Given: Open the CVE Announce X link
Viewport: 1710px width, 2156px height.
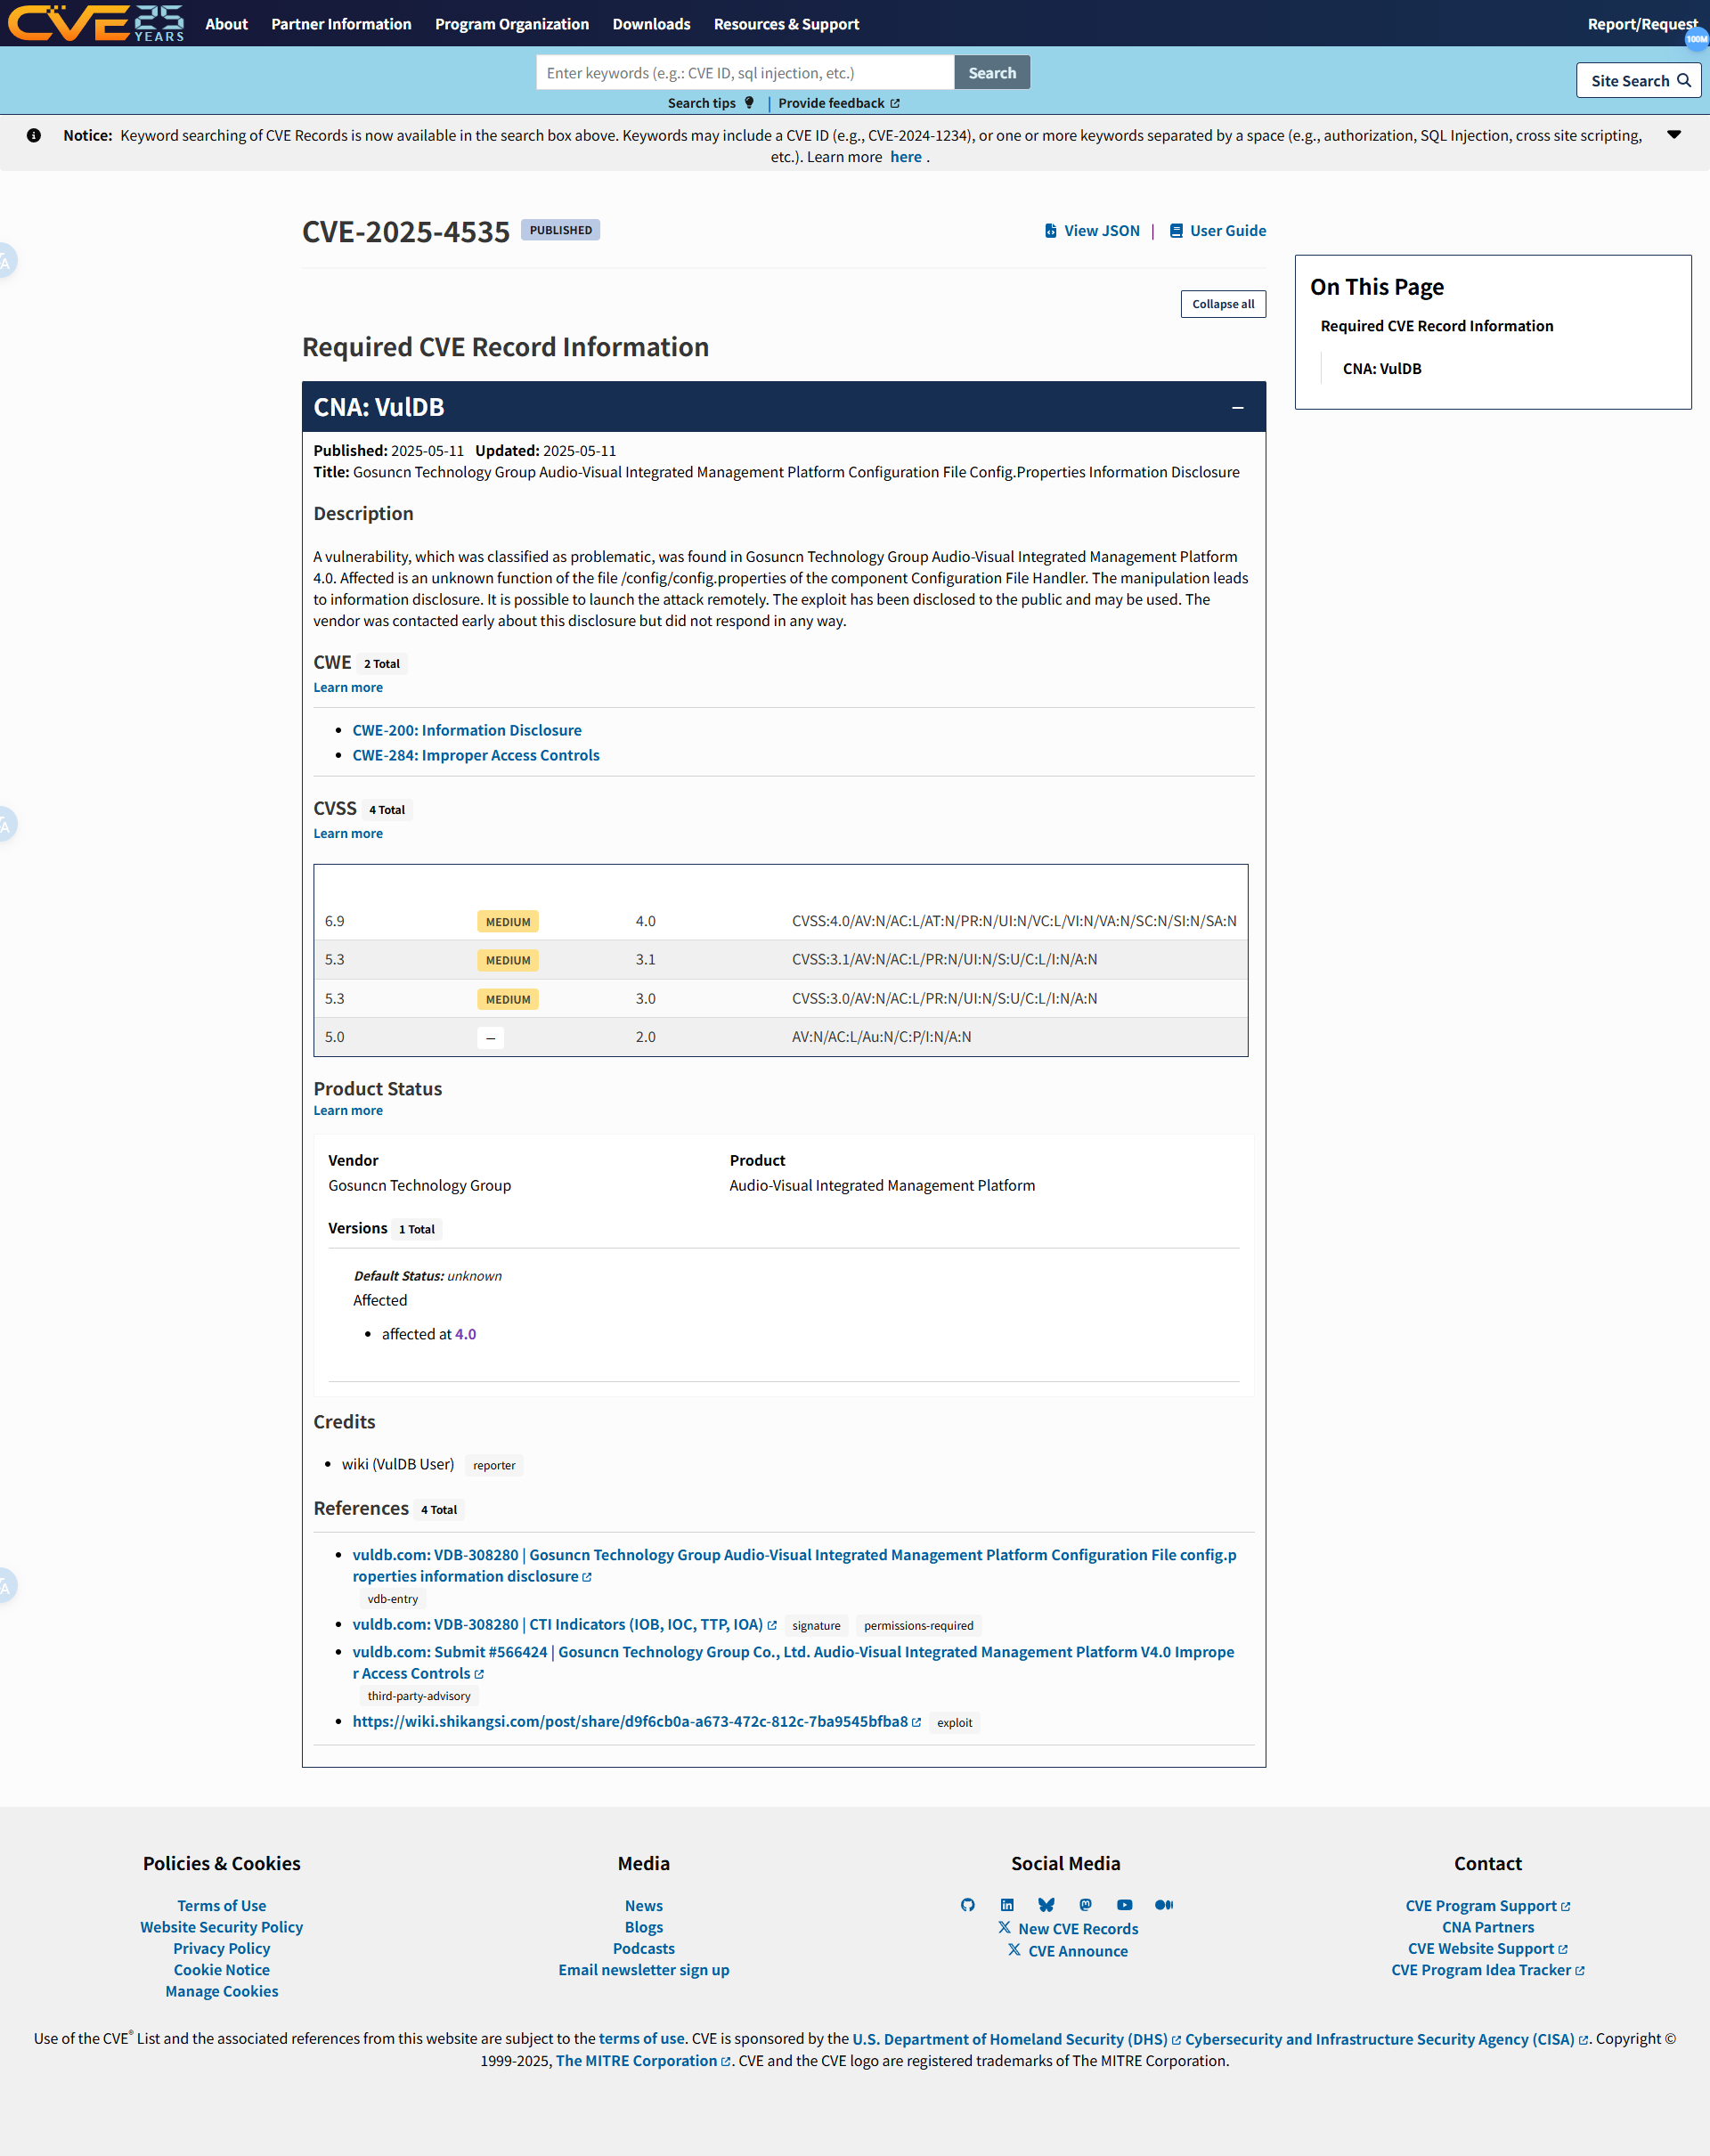Looking at the screenshot, I should (x=1068, y=1950).
